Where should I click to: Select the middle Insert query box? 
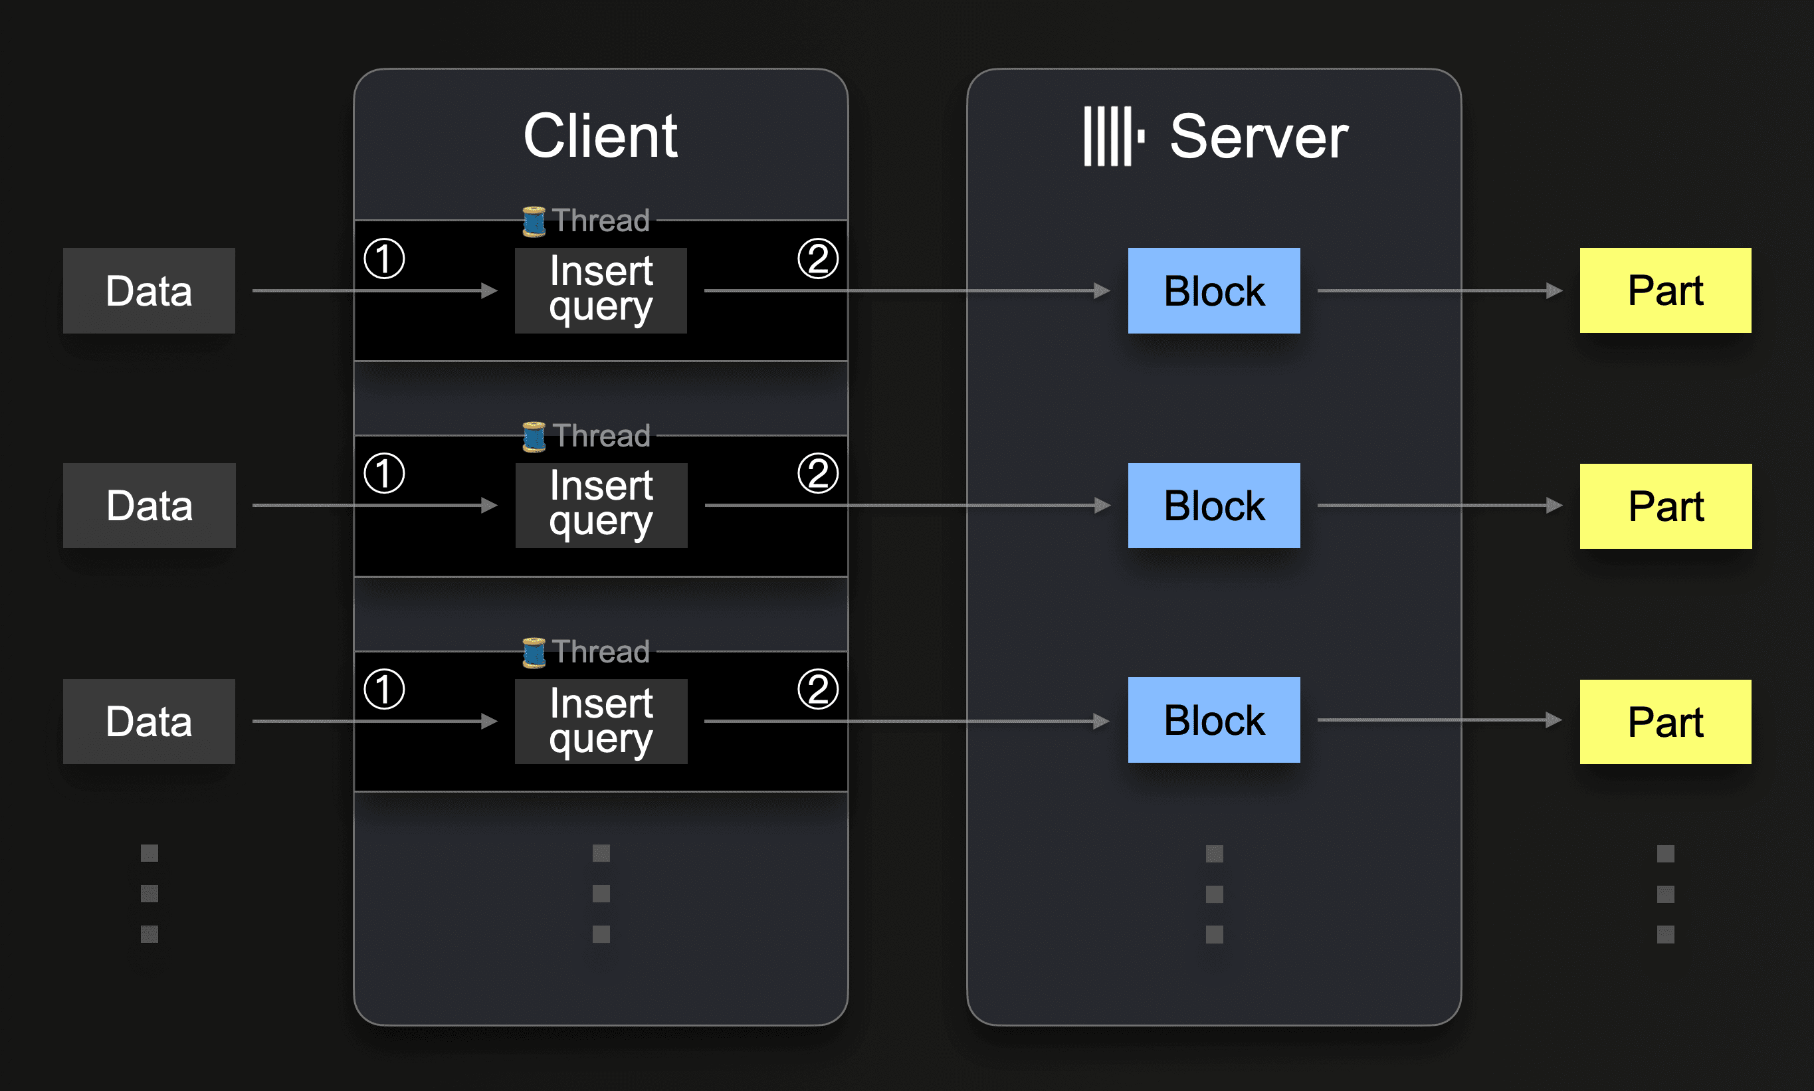tap(601, 506)
